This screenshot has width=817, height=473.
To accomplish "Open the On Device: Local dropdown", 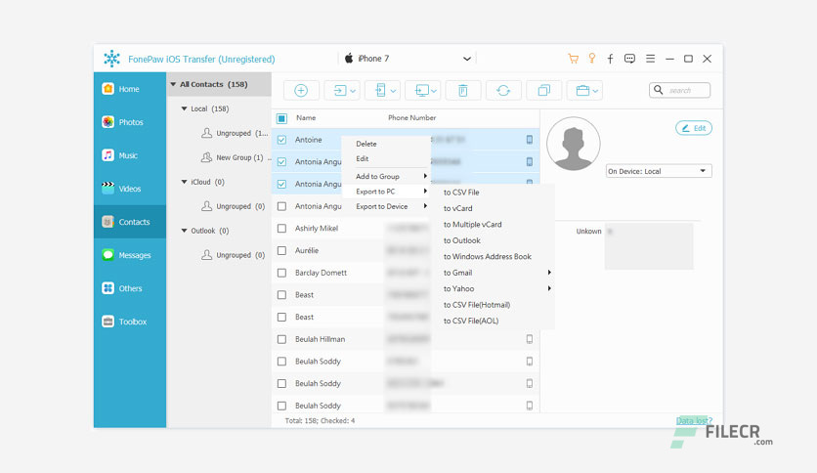I will pyautogui.click(x=659, y=171).
